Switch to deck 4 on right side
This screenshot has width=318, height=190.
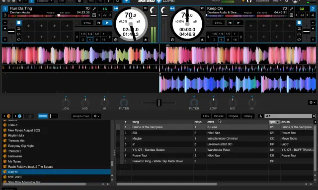(313, 15)
